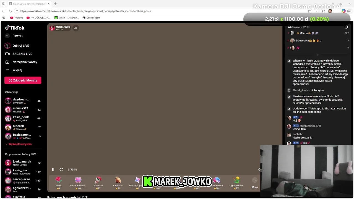Focus the TikTok URL address bar
Image resolution: width=354 pixels, height=199 pixels.
(x=160, y=11)
